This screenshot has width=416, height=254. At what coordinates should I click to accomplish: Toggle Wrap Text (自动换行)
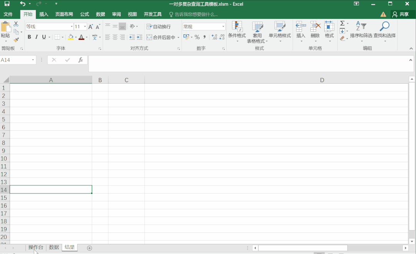159,27
